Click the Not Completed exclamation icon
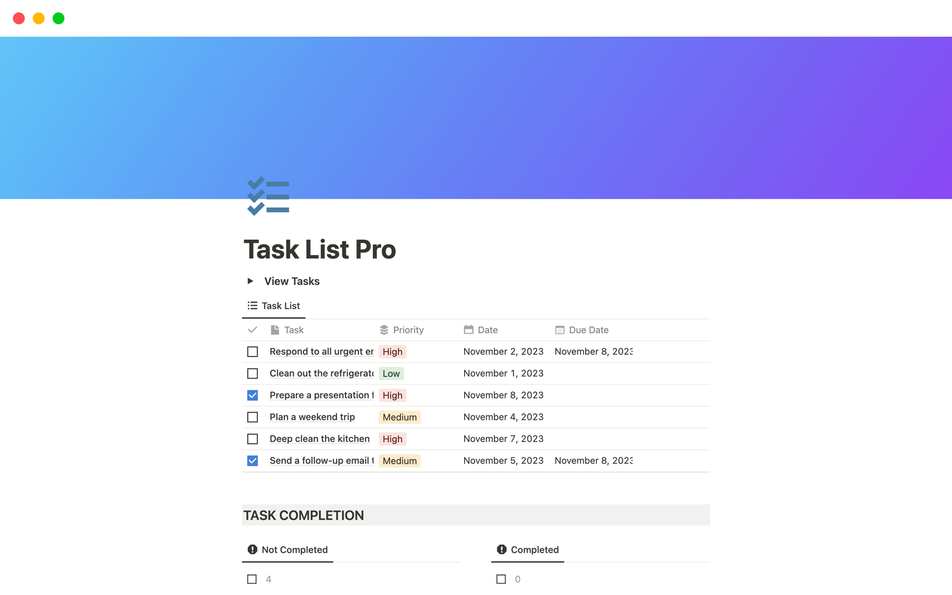This screenshot has height=595, width=952. tap(252, 549)
